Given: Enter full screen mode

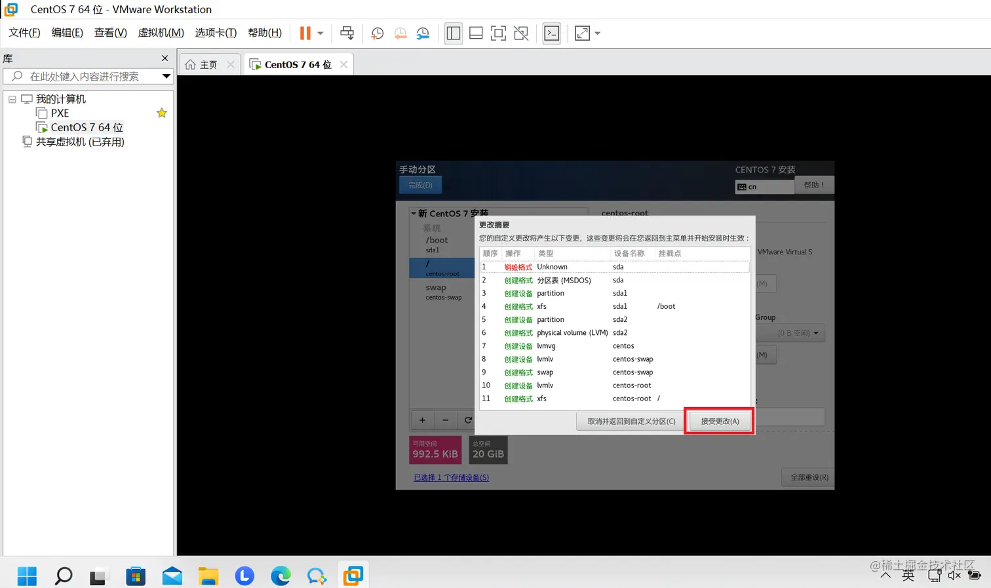Looking at the screenshot, I should point(499,33).
